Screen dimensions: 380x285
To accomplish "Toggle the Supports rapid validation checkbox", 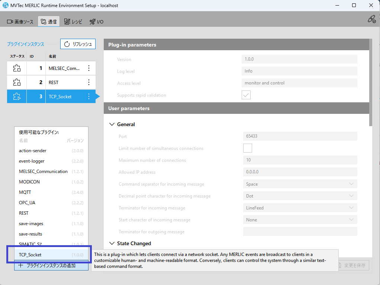I will (x=246, y=95).
